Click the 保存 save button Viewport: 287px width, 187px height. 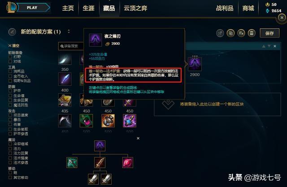pos(270,33)
